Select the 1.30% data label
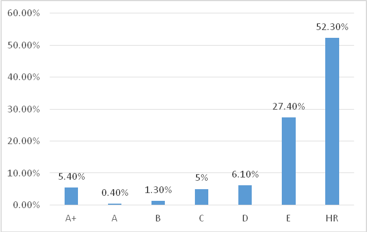367x232 pixels. coord(158,190)
